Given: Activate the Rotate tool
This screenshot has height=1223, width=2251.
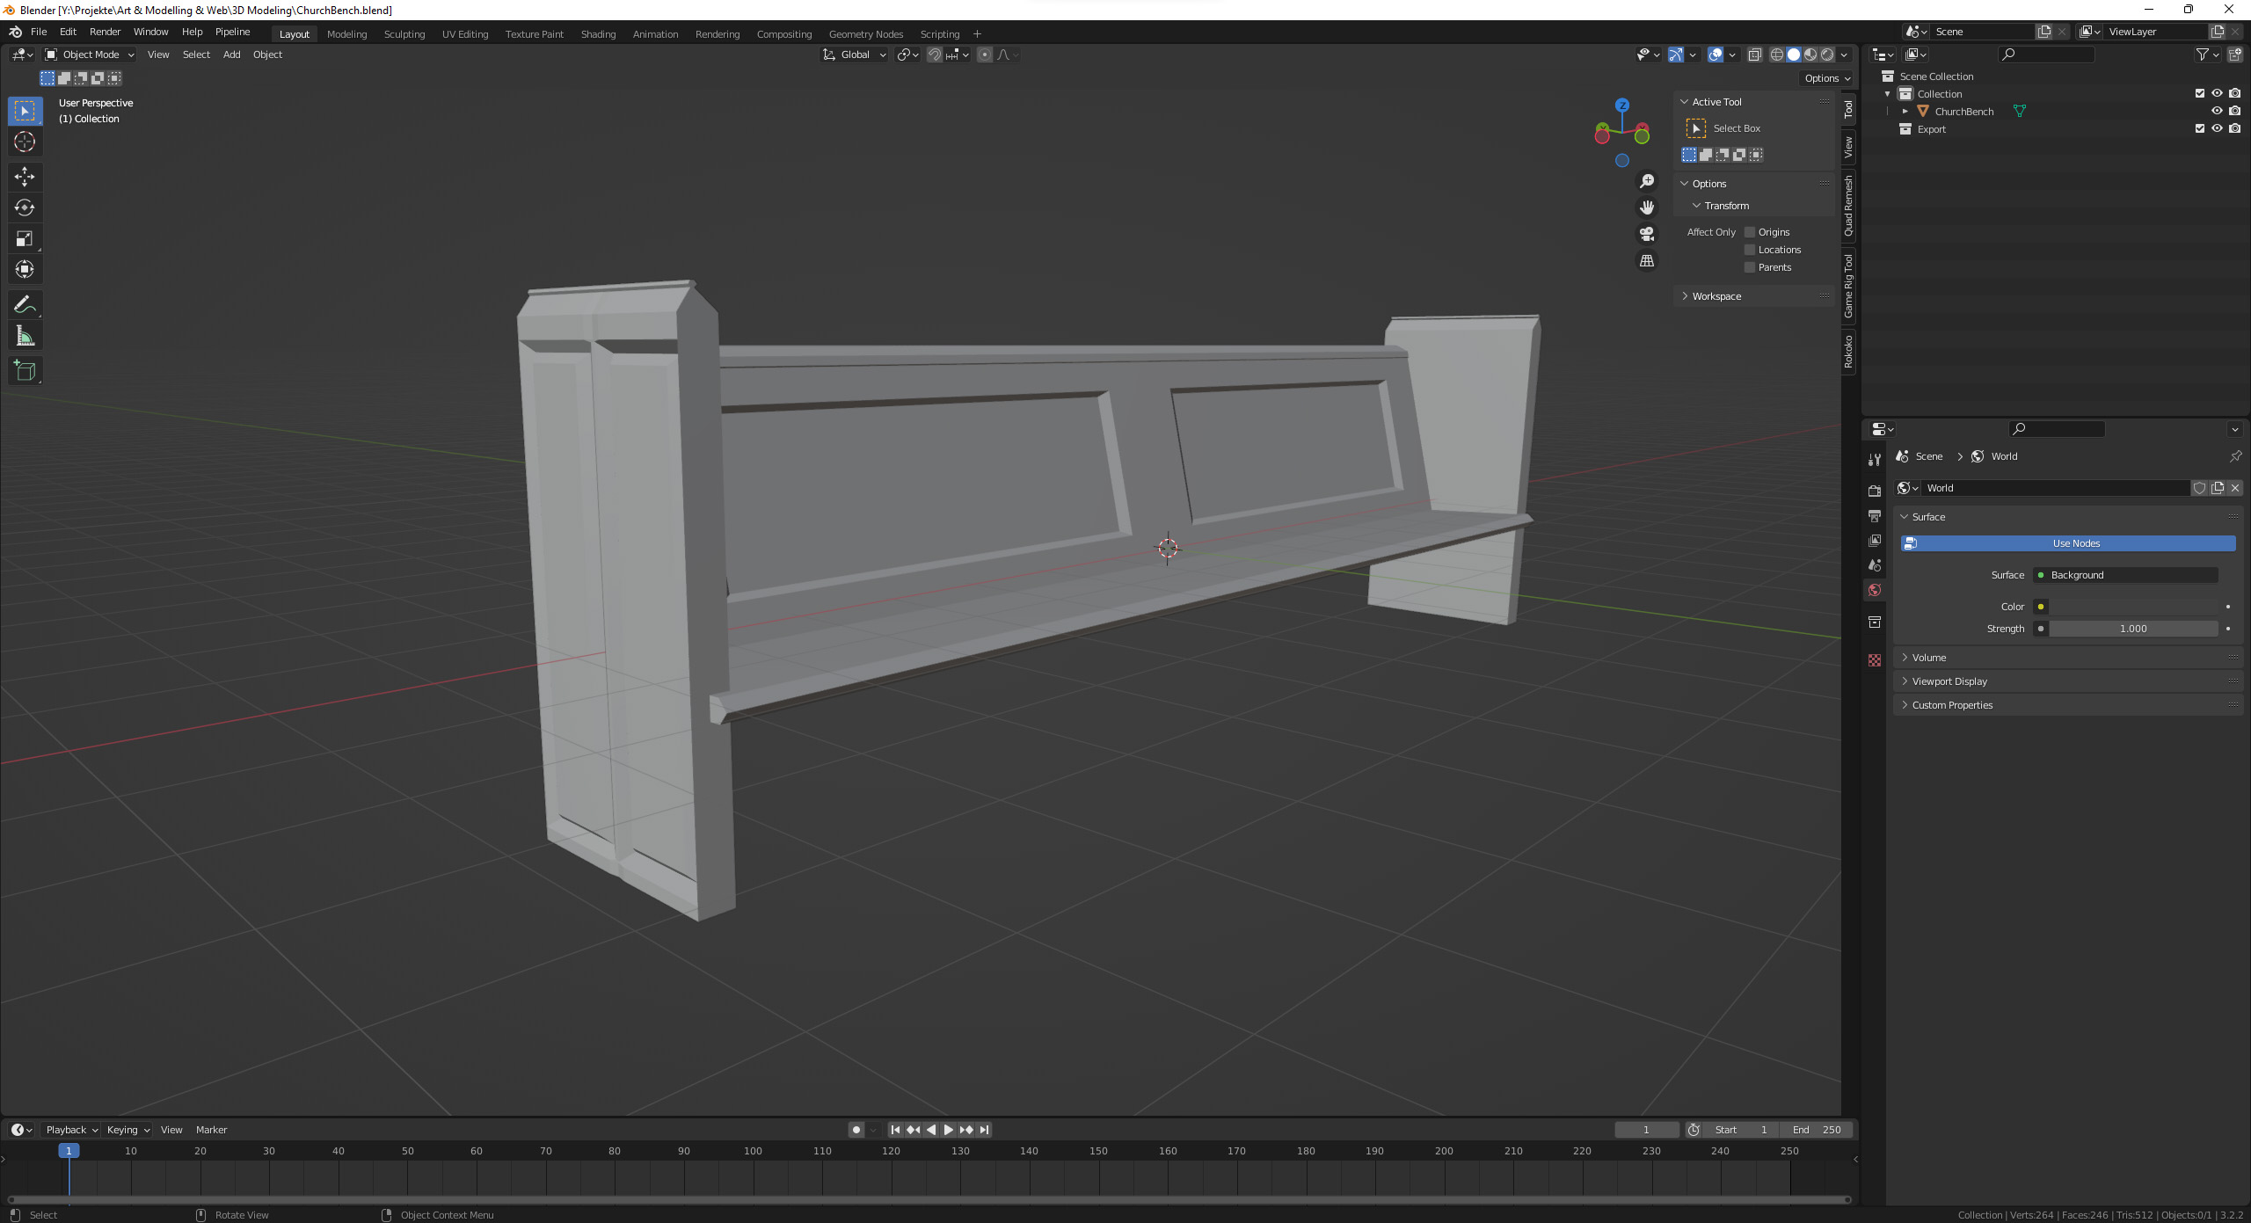Looking at the screenshot, I should [x=25, y=207].
